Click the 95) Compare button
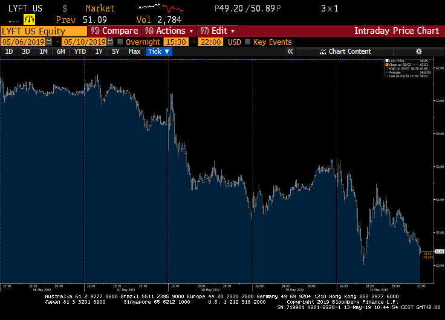Image resolution: width=445 pixels, height=320 pixels. point(114,31)
